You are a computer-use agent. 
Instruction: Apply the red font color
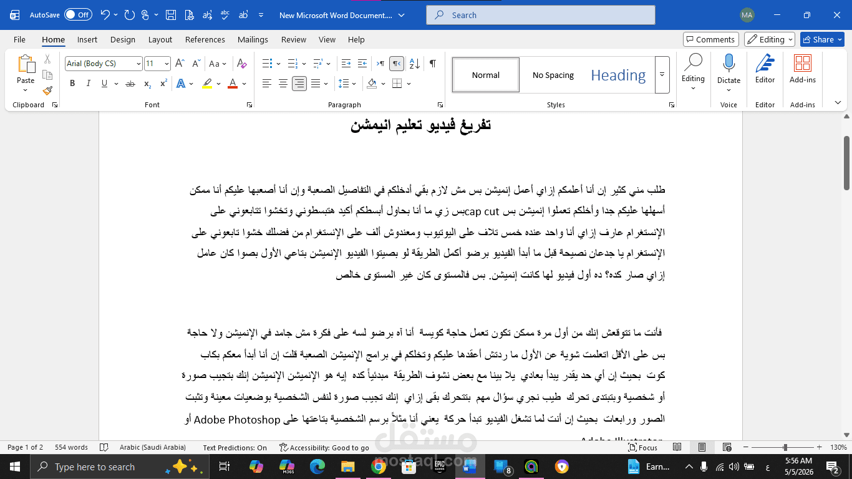coord(233,84)
